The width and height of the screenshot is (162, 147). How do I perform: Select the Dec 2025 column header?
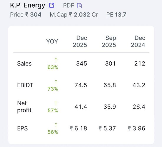(x=80, y=41)
